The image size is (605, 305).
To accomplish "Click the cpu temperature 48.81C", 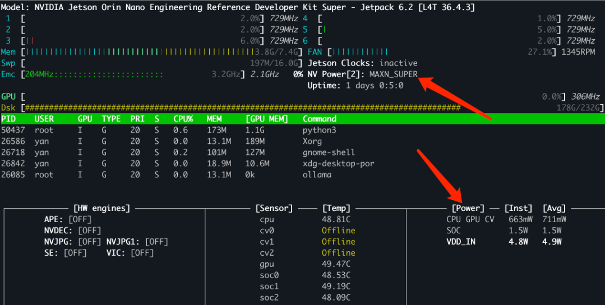I will point(336,219).
